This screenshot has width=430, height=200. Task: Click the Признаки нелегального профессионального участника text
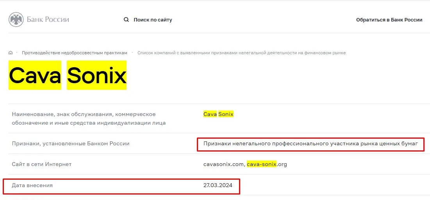point(310,144)
